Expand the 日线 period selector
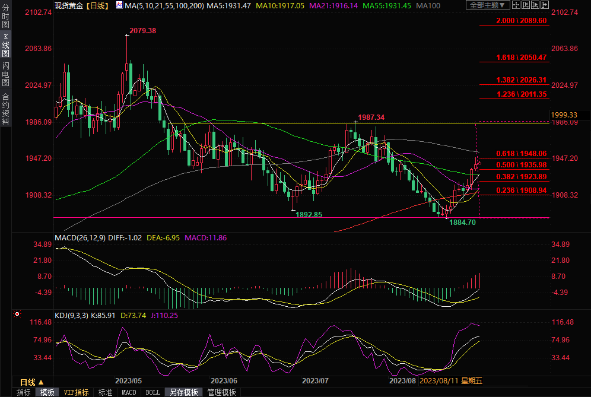This screenshot has width=591, height=397. click(x=32, y=382)
